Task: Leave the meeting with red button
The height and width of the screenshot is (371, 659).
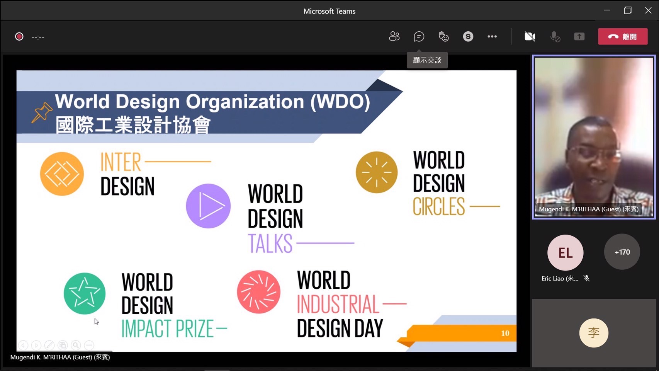Action: pos(622,36)
